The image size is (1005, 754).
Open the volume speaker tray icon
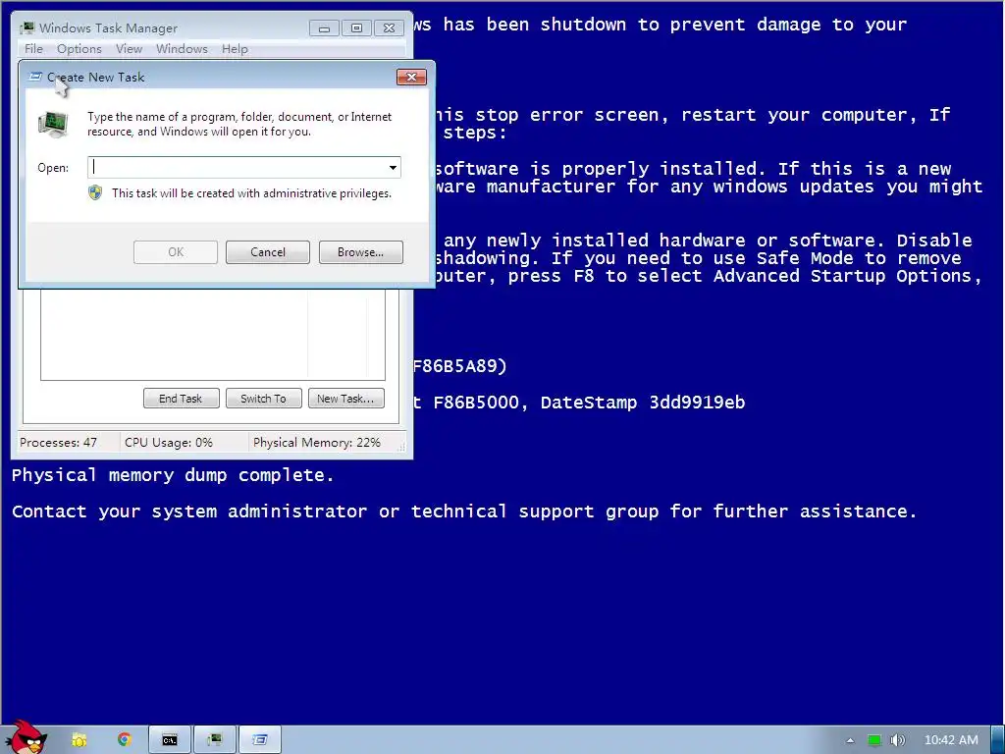pyautogui.click(x=897, y=740)
